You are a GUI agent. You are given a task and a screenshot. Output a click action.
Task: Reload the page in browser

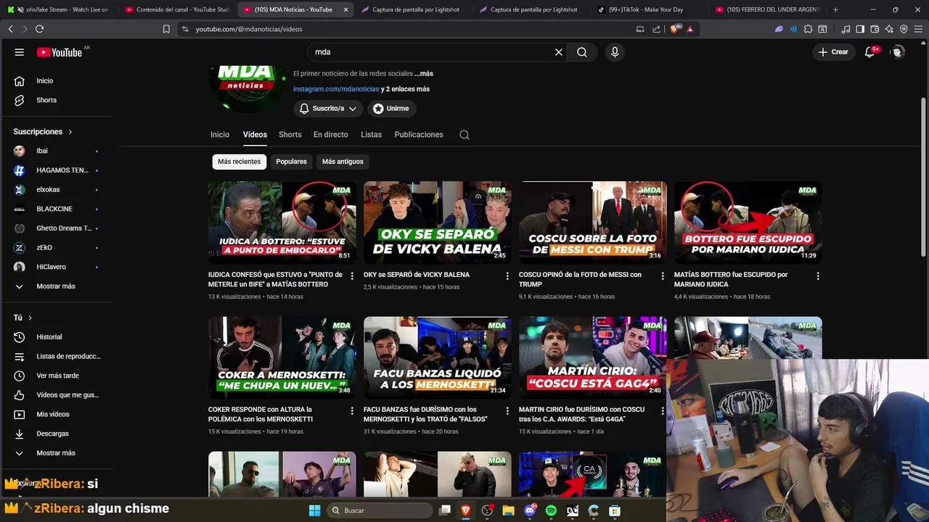(x=39, y=29)
